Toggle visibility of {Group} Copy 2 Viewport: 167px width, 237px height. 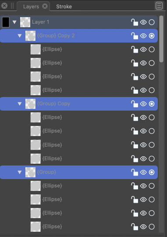coord(143,36)
